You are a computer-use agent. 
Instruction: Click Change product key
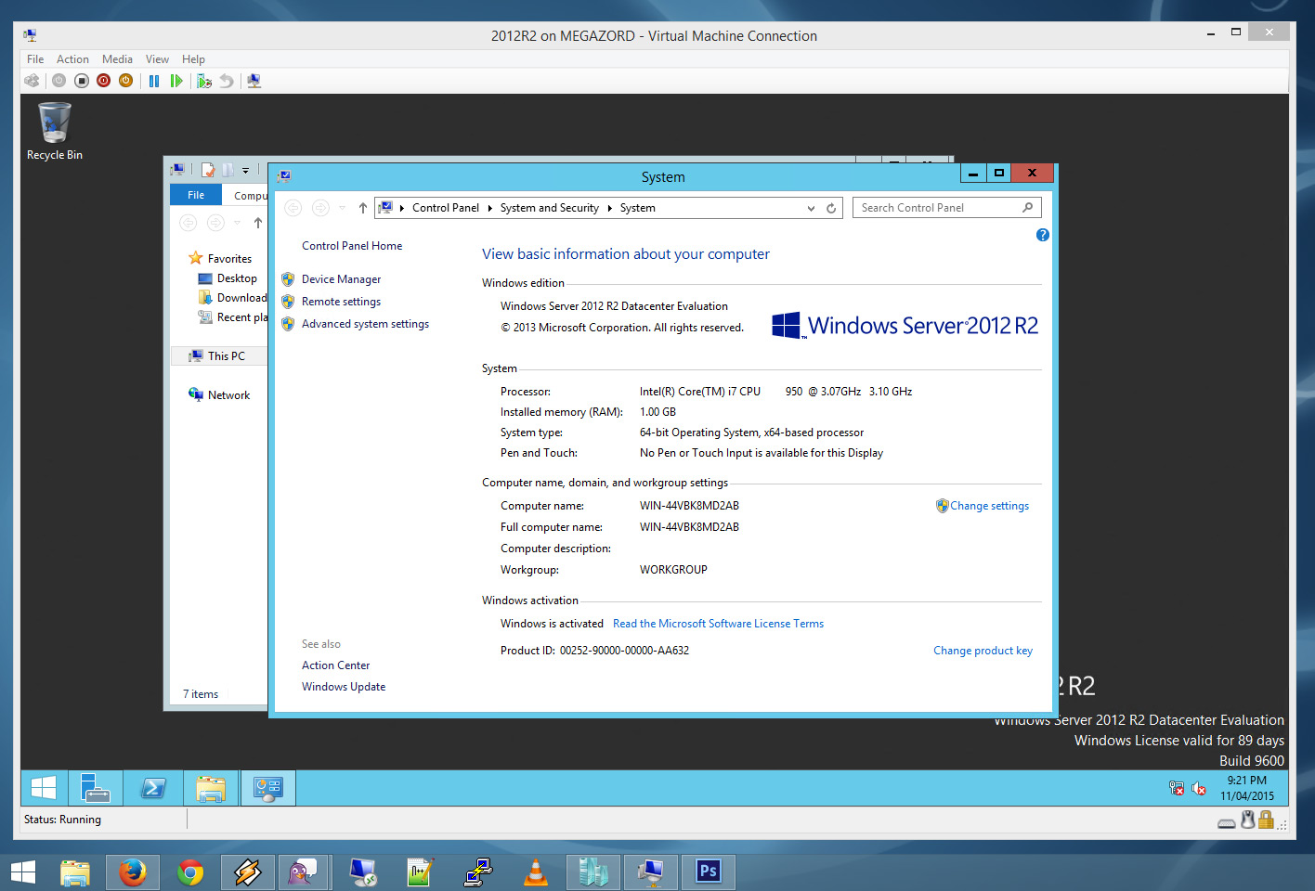tap(983, 651)
